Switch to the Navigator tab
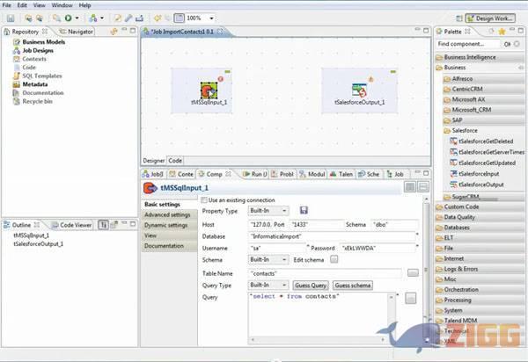This screenshot has height=362, width=528. (x=76, y=32)
